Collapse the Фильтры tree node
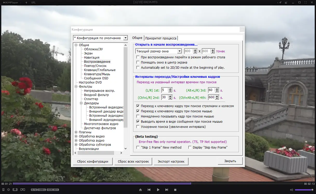Image resolution: width=316 pixels, height=194 pixels. coord(76,87)
